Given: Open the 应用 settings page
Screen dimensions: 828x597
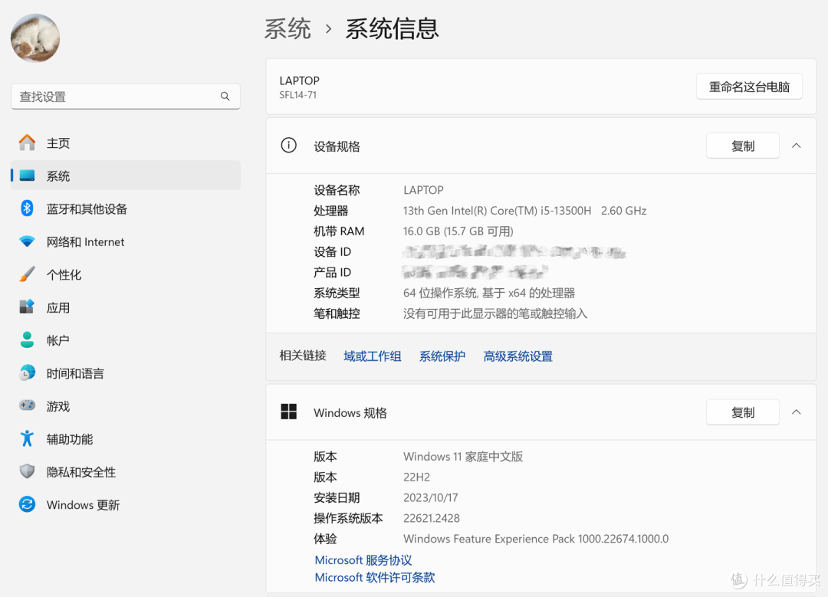Looking at the screenshot, I should coord(126,307).
